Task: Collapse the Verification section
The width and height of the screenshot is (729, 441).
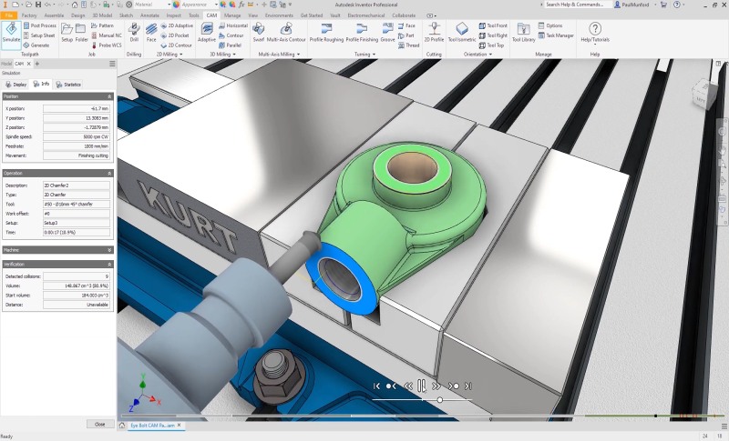Action: (109, 264)
